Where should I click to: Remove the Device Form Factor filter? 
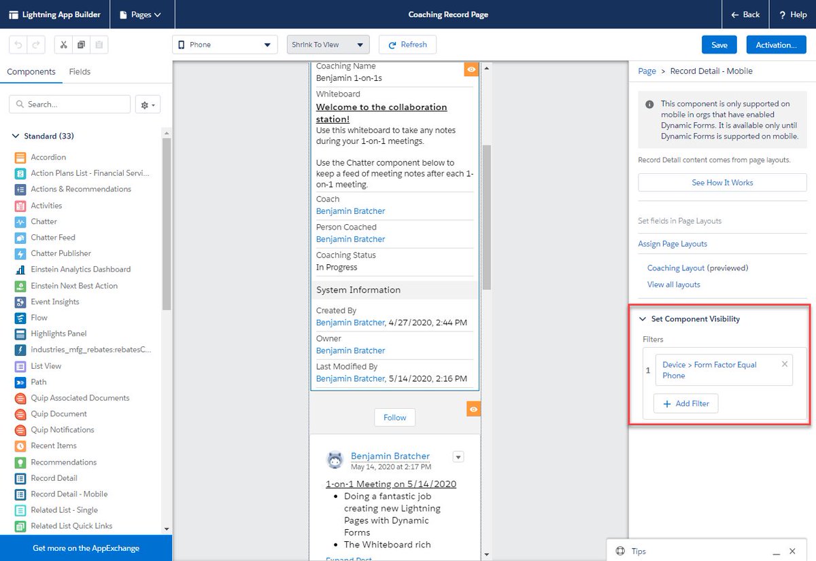(785, 364)
